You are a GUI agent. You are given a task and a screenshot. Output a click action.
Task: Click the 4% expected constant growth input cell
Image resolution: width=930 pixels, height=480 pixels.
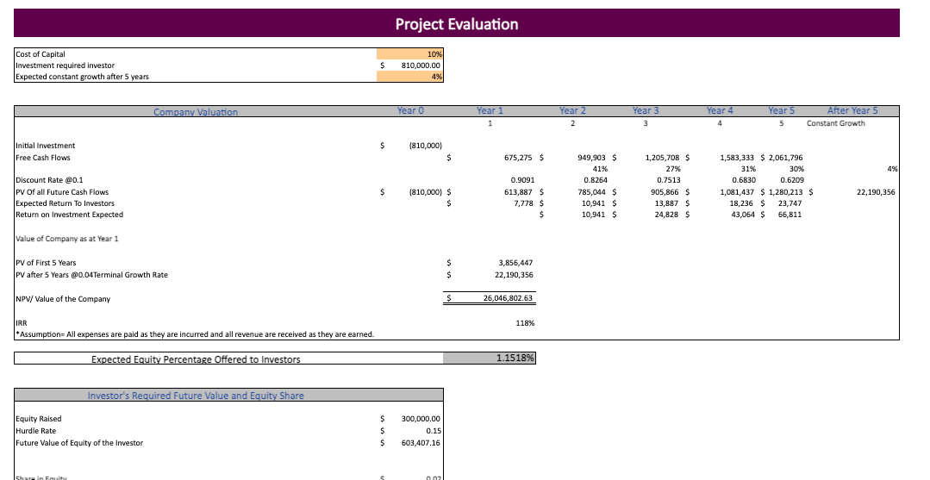410,77
